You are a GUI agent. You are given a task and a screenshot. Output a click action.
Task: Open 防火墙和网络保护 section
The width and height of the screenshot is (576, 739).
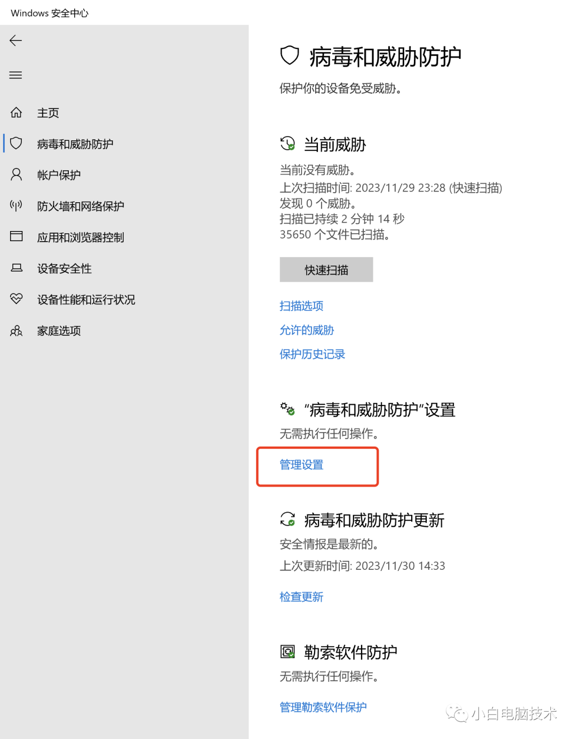[81, 206]
